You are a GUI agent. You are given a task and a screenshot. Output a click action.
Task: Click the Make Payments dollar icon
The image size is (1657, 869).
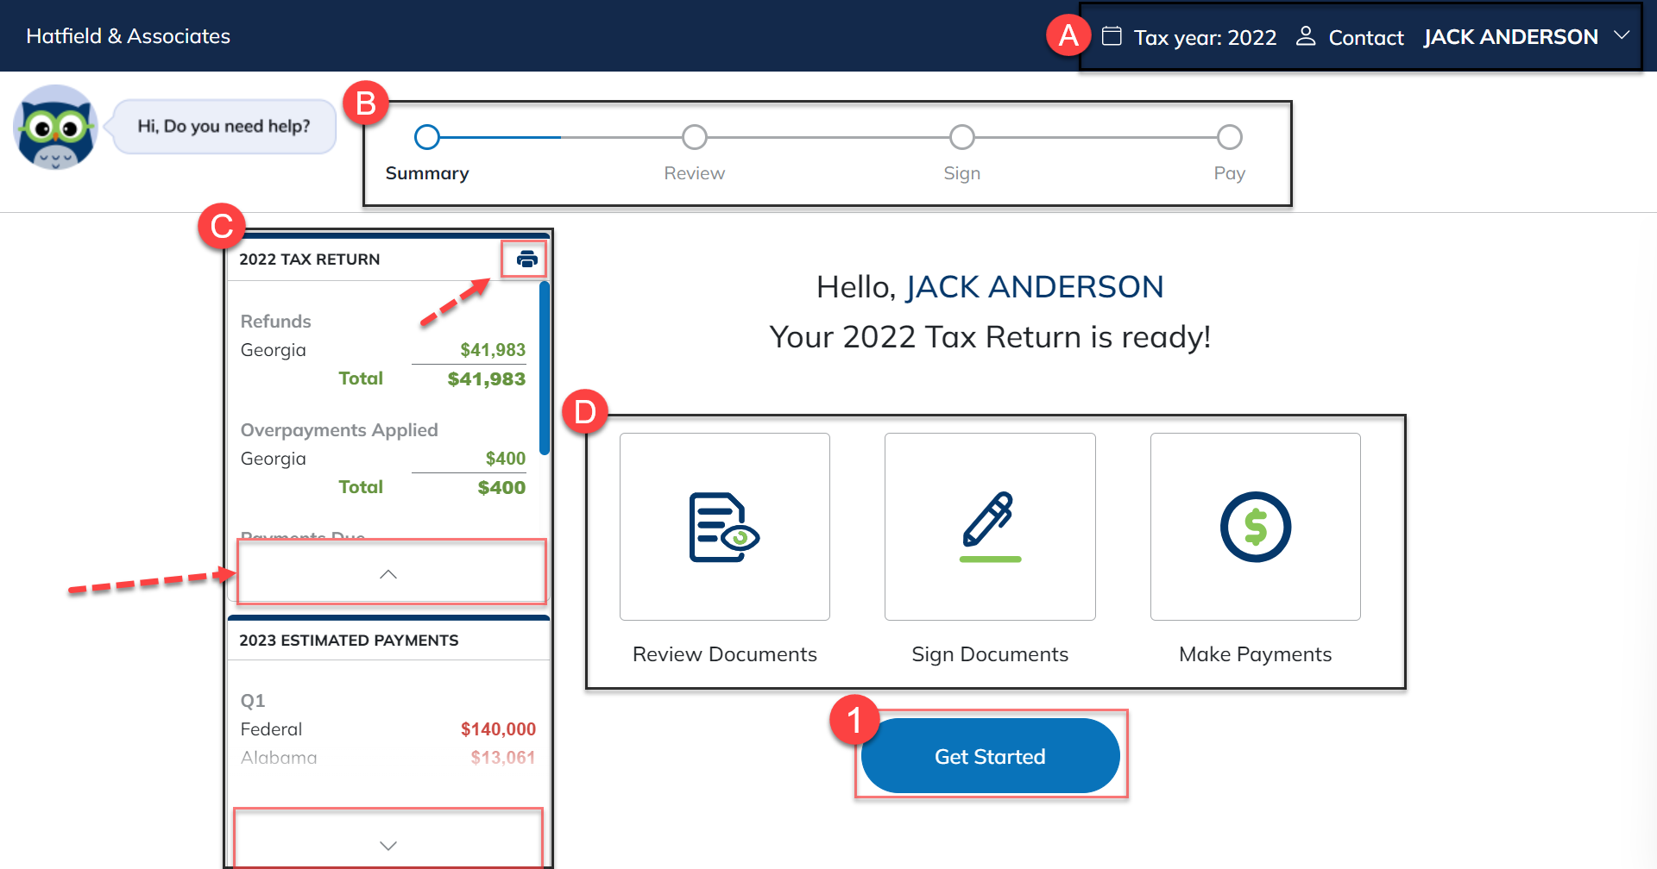tap(1255, 527)
